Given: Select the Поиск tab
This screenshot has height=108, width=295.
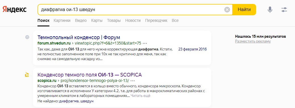Looking at the screenshot, I should [43, 20].
